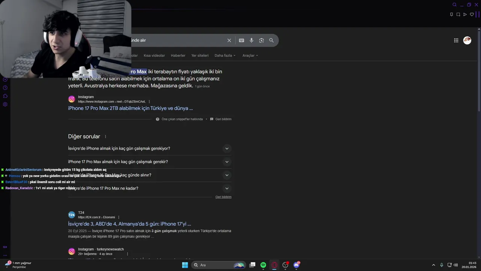Switch to Haberler tab
The width and height of the screenshot is (481, 271).
pyautogui.click(x=178, y=55)
